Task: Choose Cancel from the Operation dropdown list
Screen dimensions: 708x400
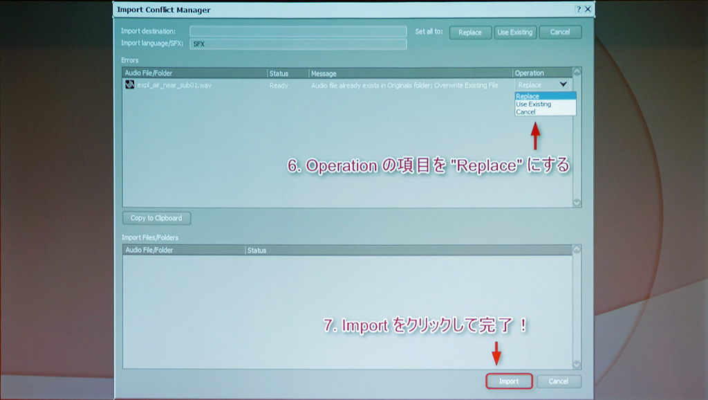Action: [545, 111]
